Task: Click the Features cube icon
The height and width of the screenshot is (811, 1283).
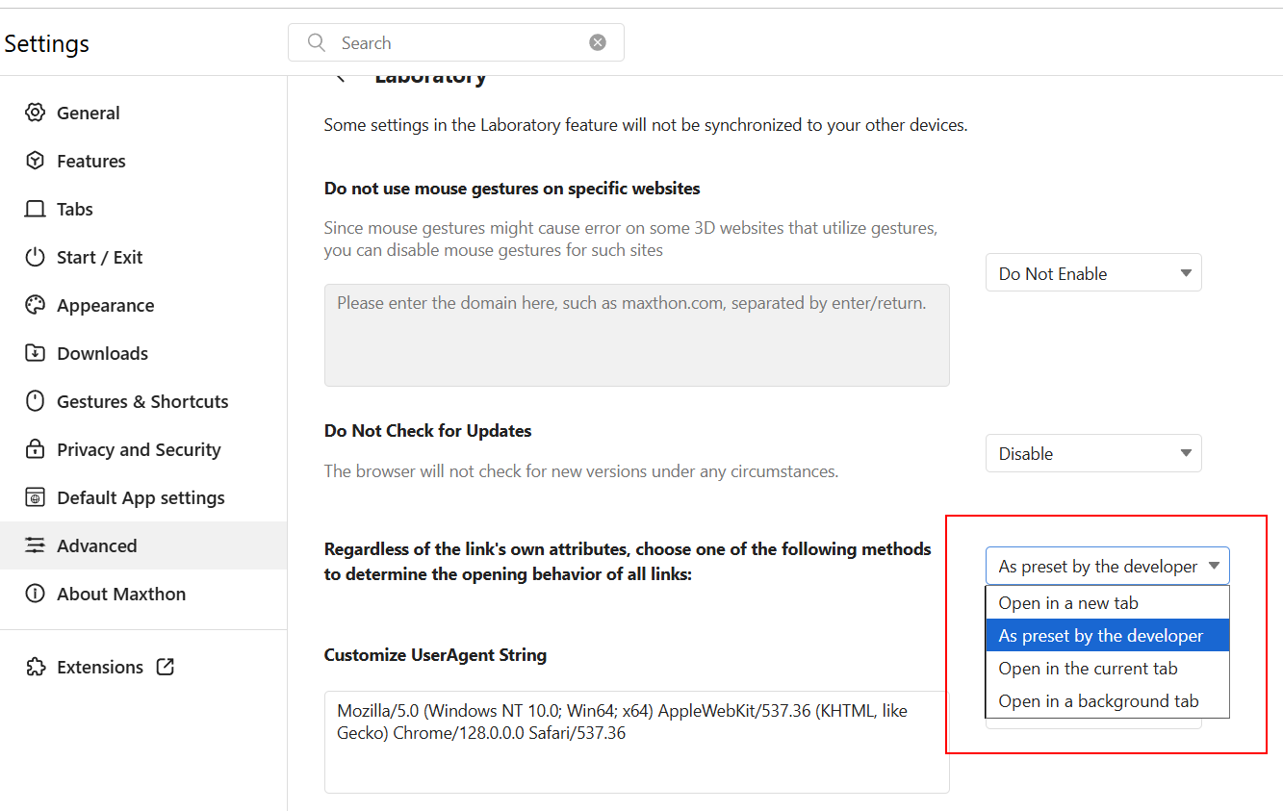Action: (x=36, y=161)
